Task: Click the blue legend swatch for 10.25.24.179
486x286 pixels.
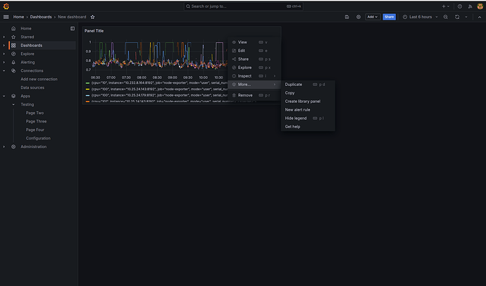Action: click(x=88, y=95)
